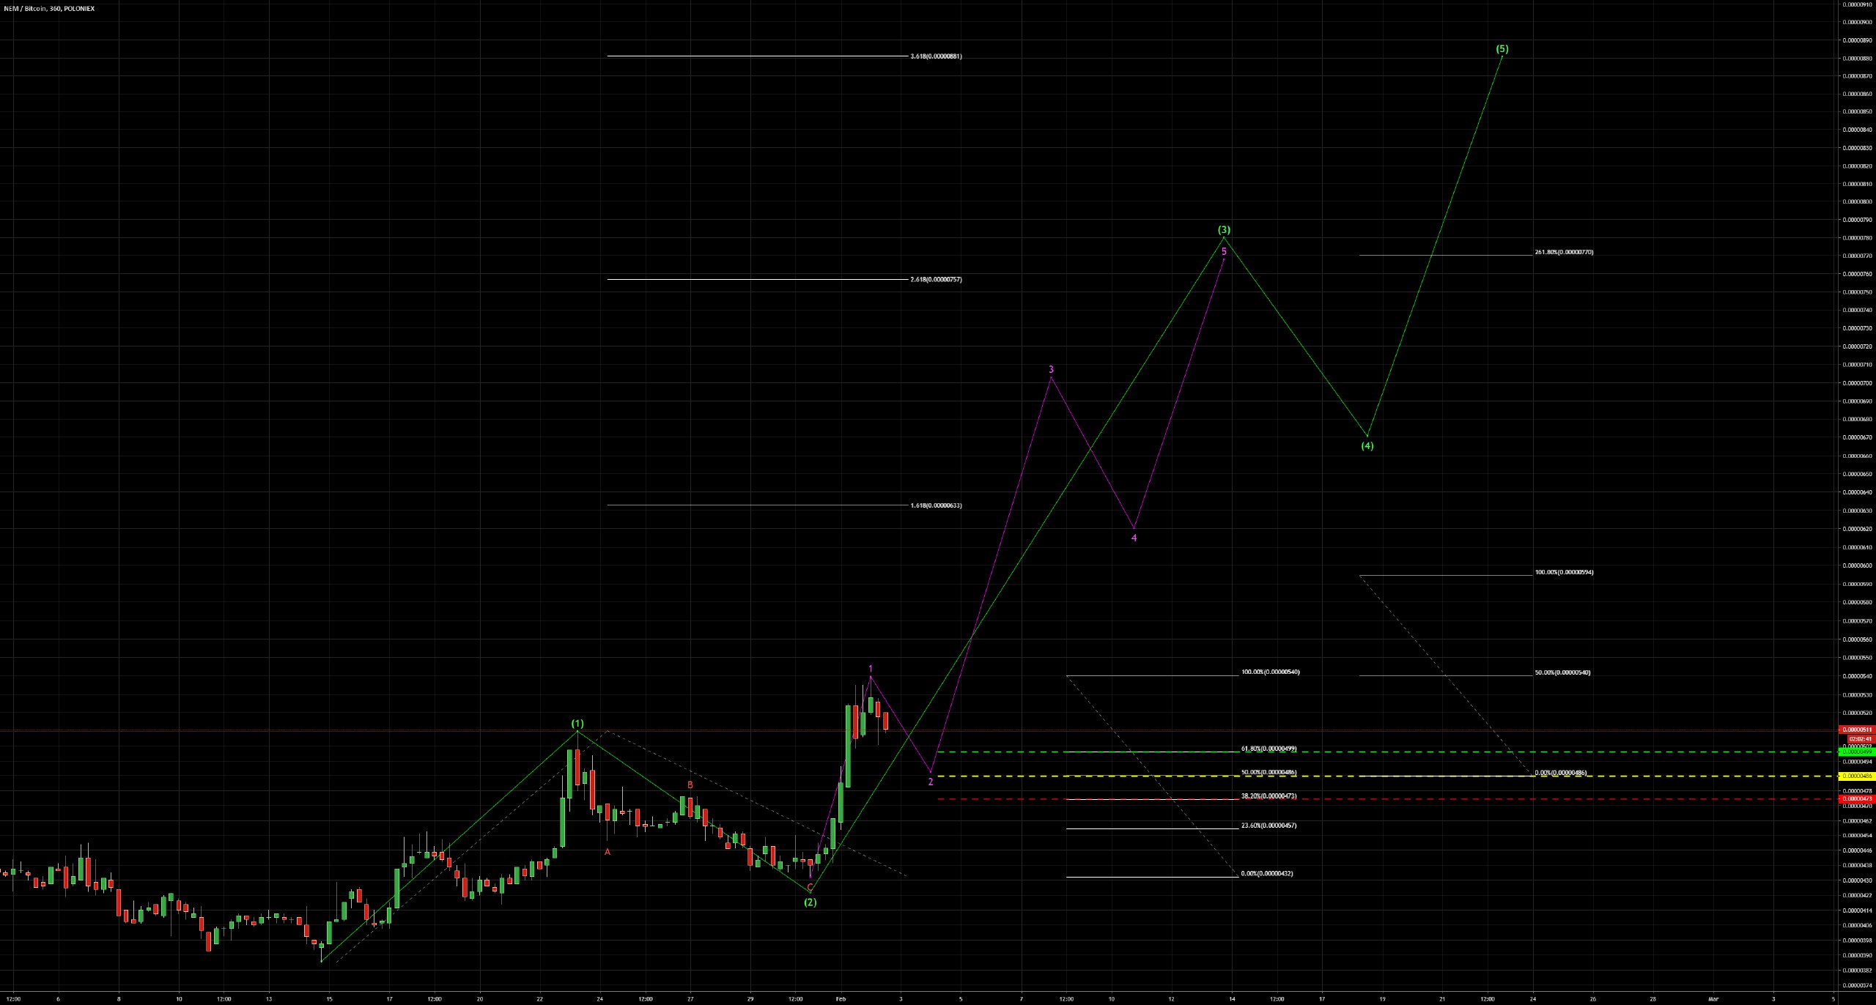Click the red corrective wave B label

pos(690,785)
